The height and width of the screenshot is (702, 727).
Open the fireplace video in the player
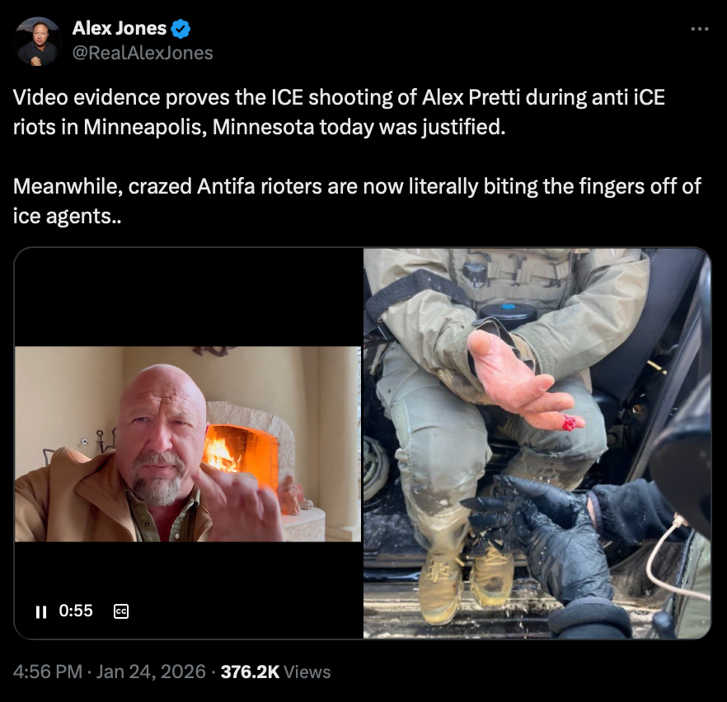[188, 443]
